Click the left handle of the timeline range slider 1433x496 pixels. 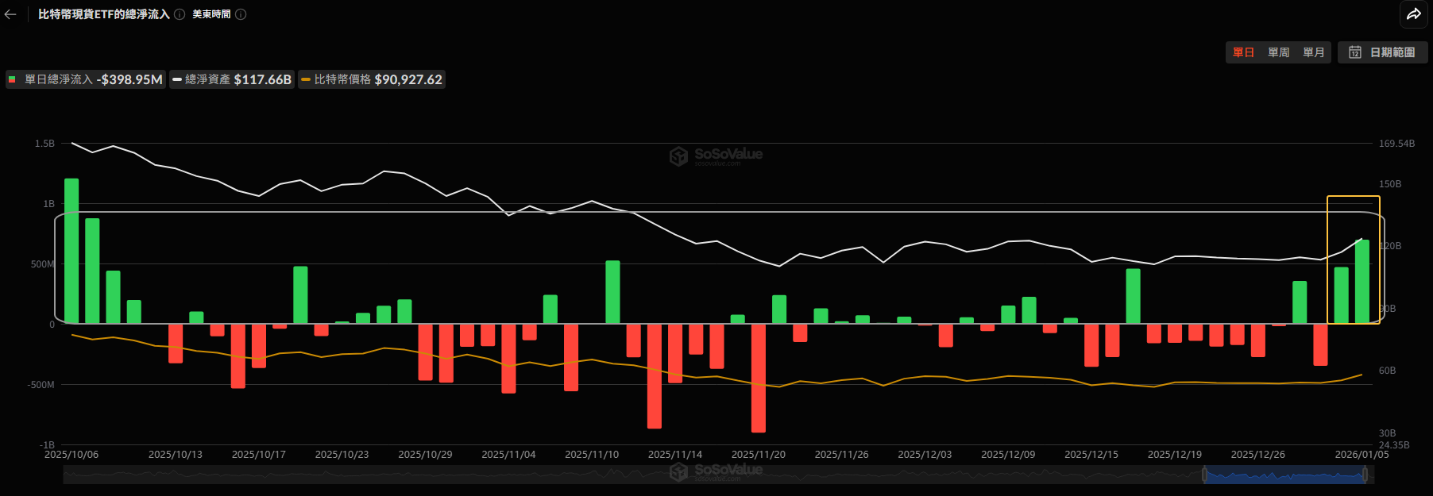tap(1204, 475)
